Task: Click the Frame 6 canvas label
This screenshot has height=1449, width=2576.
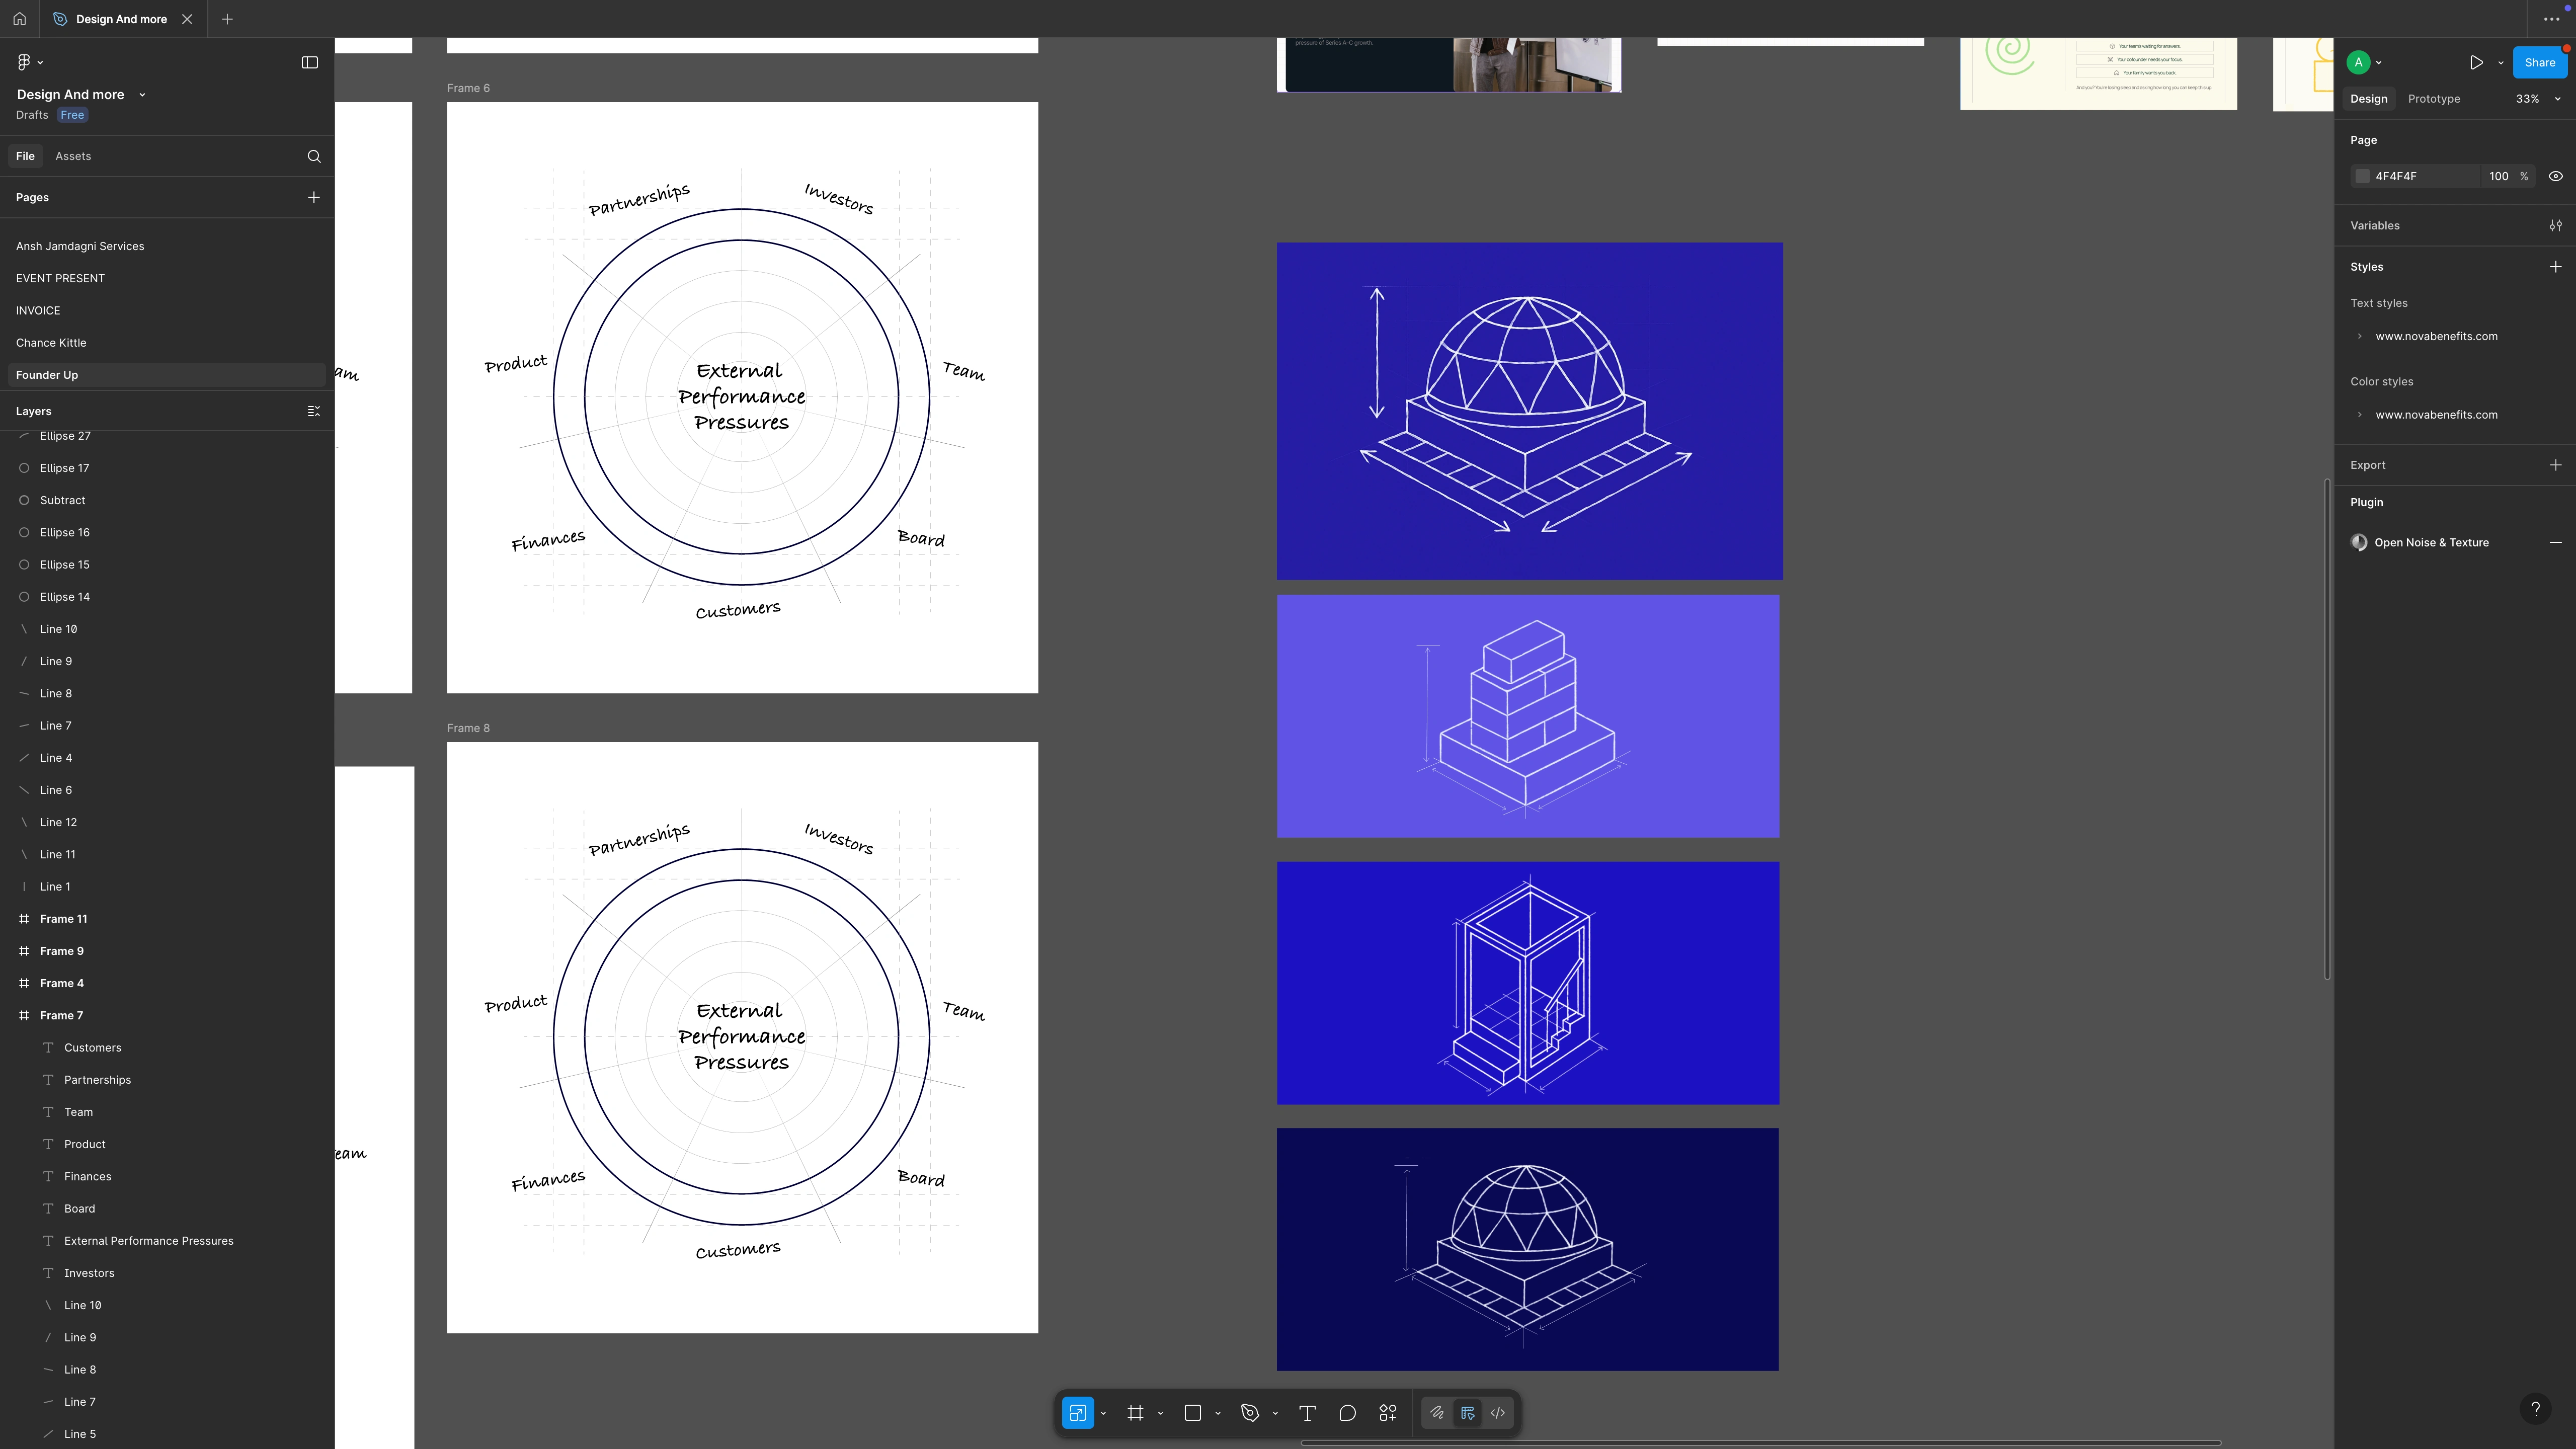Action: [468, 88]
